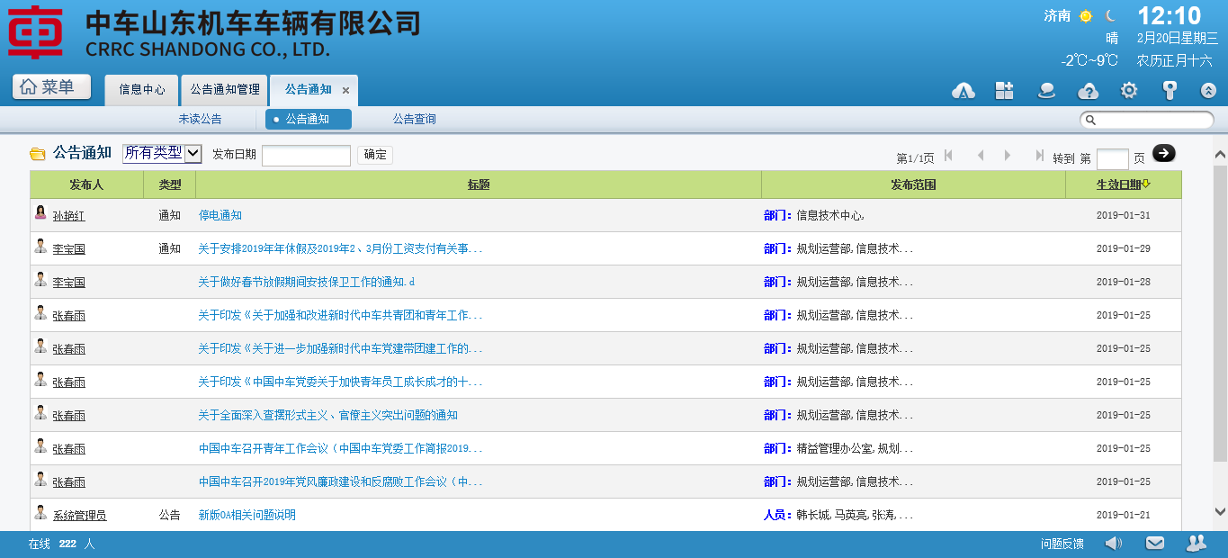Click the black arrow go-to-page button
The image size is (1228, 558).
pos(1163,154)
